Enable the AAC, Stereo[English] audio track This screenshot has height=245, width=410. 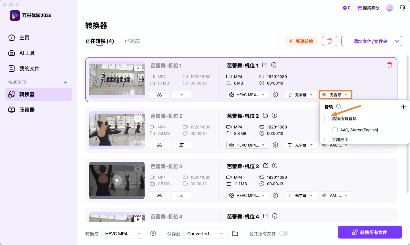(335, 130)
